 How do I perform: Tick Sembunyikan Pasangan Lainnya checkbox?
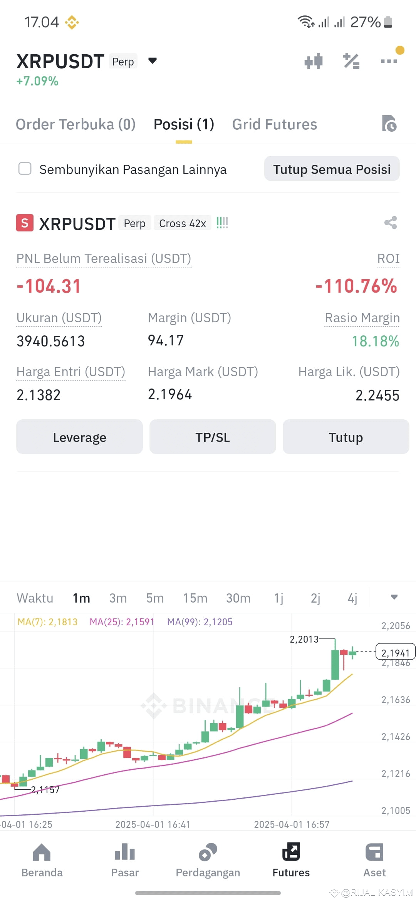(25, 169)
